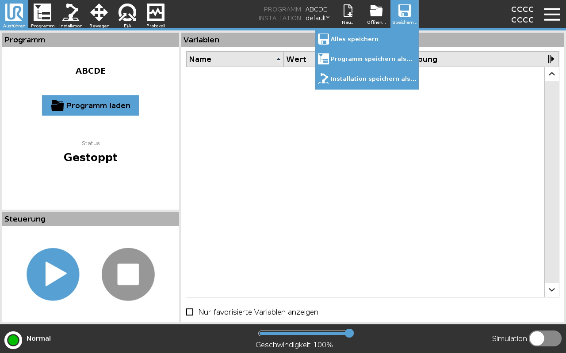The width and height of the screenshot is (566, 353).
Task: Open the Protokoll log tab
Action: [x=156, y=14]
